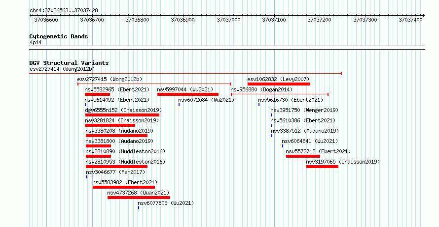The image size is (439, 227).
Task: Select nsv5614092 (Ebert2021) label
Action: (117, 100)
